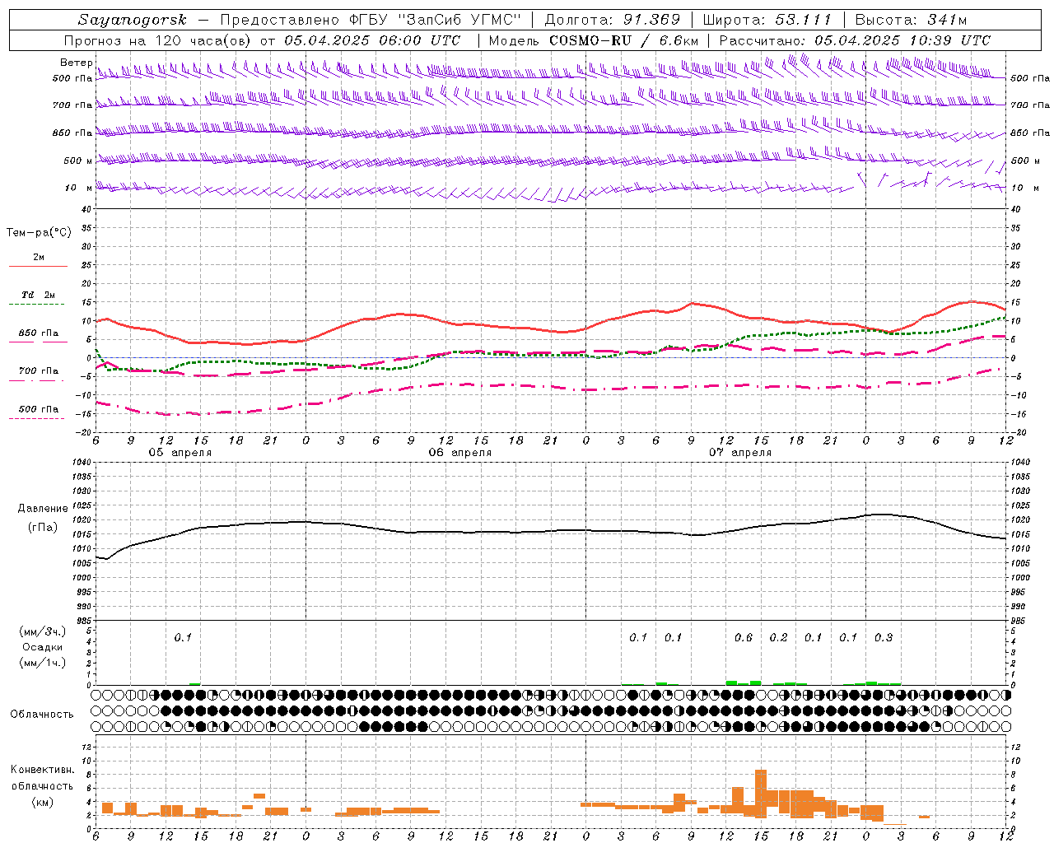Click the solid red 2м legend line
This screenshot has width=1054, height=843.
pyautogui.click(x=38, y=267)
